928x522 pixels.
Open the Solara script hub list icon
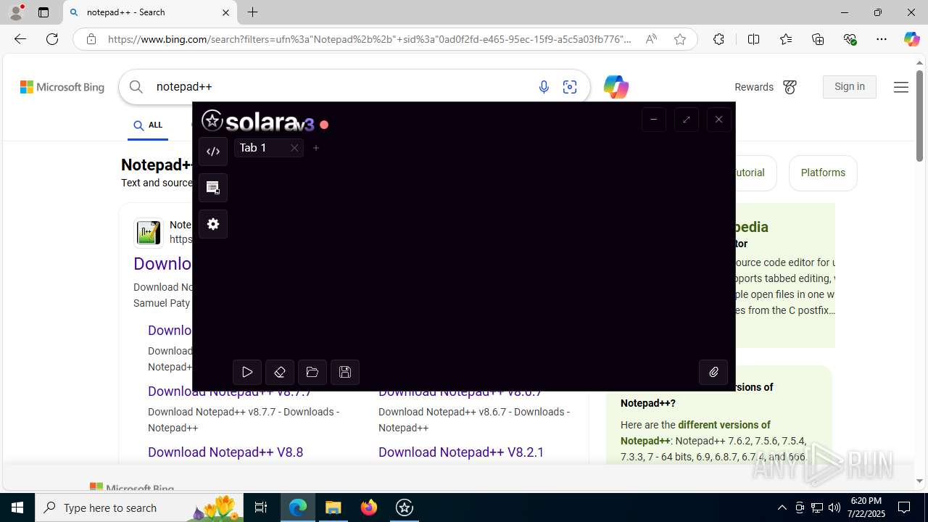click(x=213, y=188)
